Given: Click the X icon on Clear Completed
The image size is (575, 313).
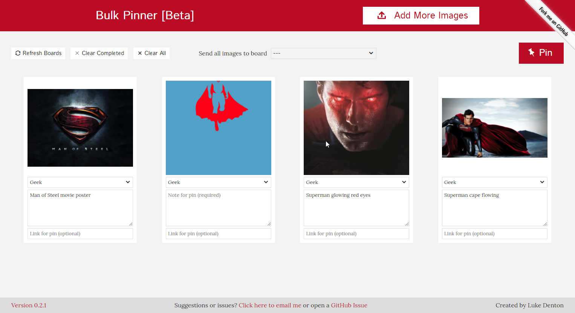Looking at the screenshot, I should 77,53.
